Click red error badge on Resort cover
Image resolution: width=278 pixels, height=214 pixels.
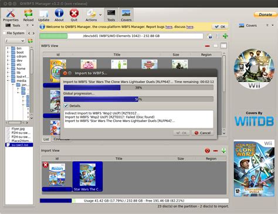point(45,165)
